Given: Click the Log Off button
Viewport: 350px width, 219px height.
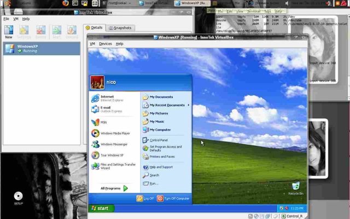Looking at the screenshot, I should [x=145, y=199].
